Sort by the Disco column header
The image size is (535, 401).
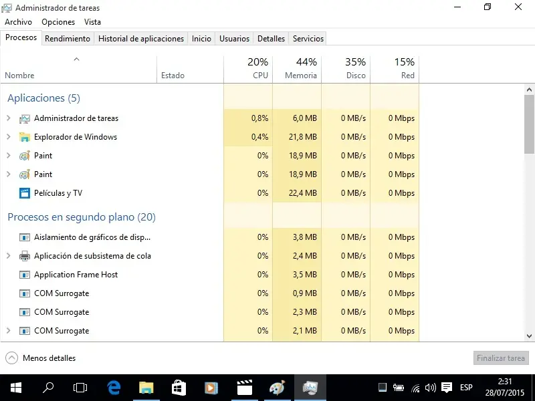[x=346, y=70]
